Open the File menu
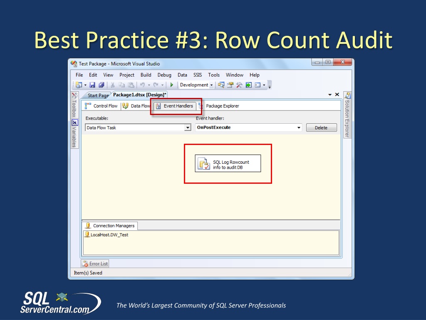The image size is (426, 320). [x=79, y=75]
